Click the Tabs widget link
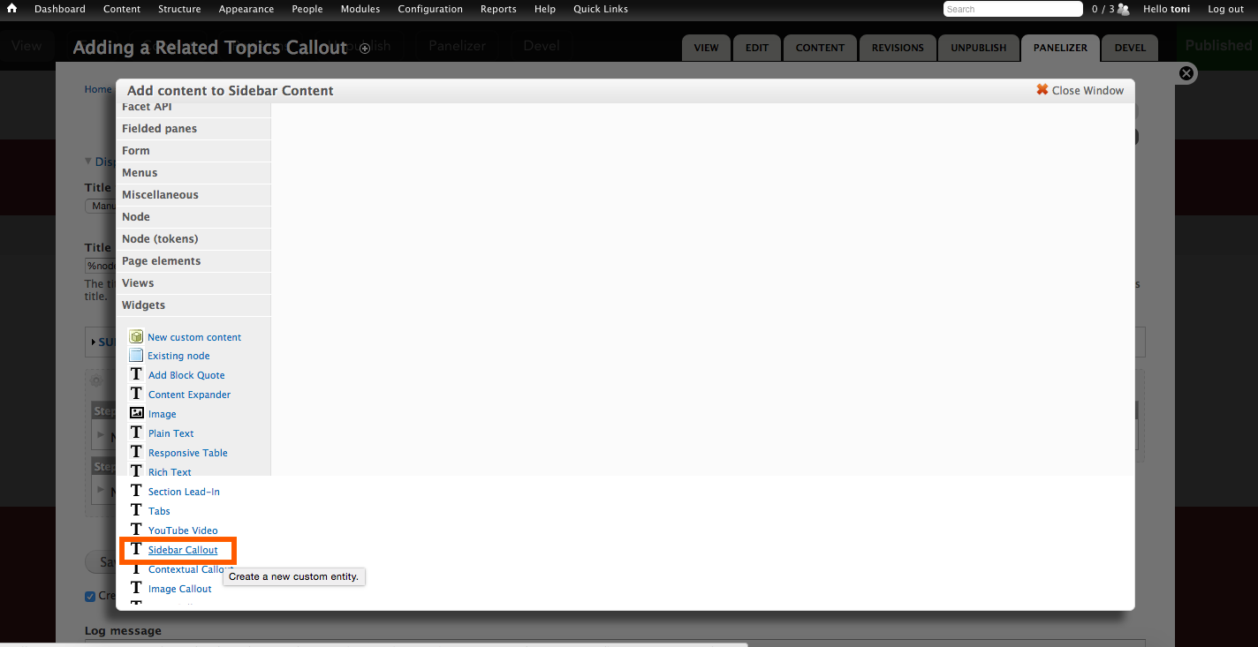 pyautogui.click(x=159, y=511)
